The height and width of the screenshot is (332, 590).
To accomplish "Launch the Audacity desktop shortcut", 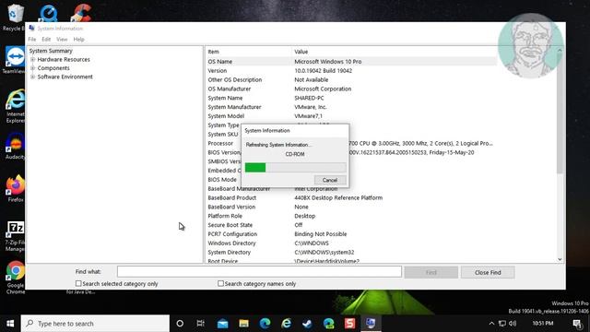I will (15, 147).
